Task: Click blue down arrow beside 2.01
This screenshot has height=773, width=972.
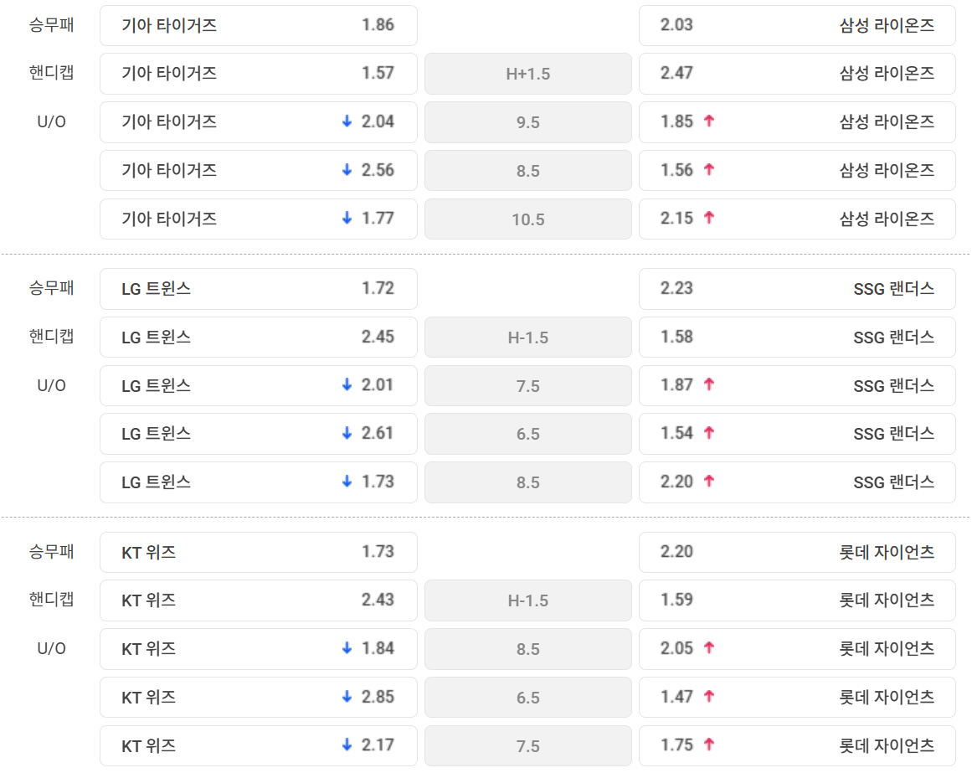Action: point(347,384)
